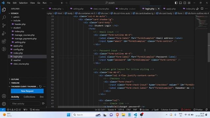Image resolution: width=210 pixels, height=118 pixels.
Task: Toggle the bottom panel layout icon
Action: point(180,3)
